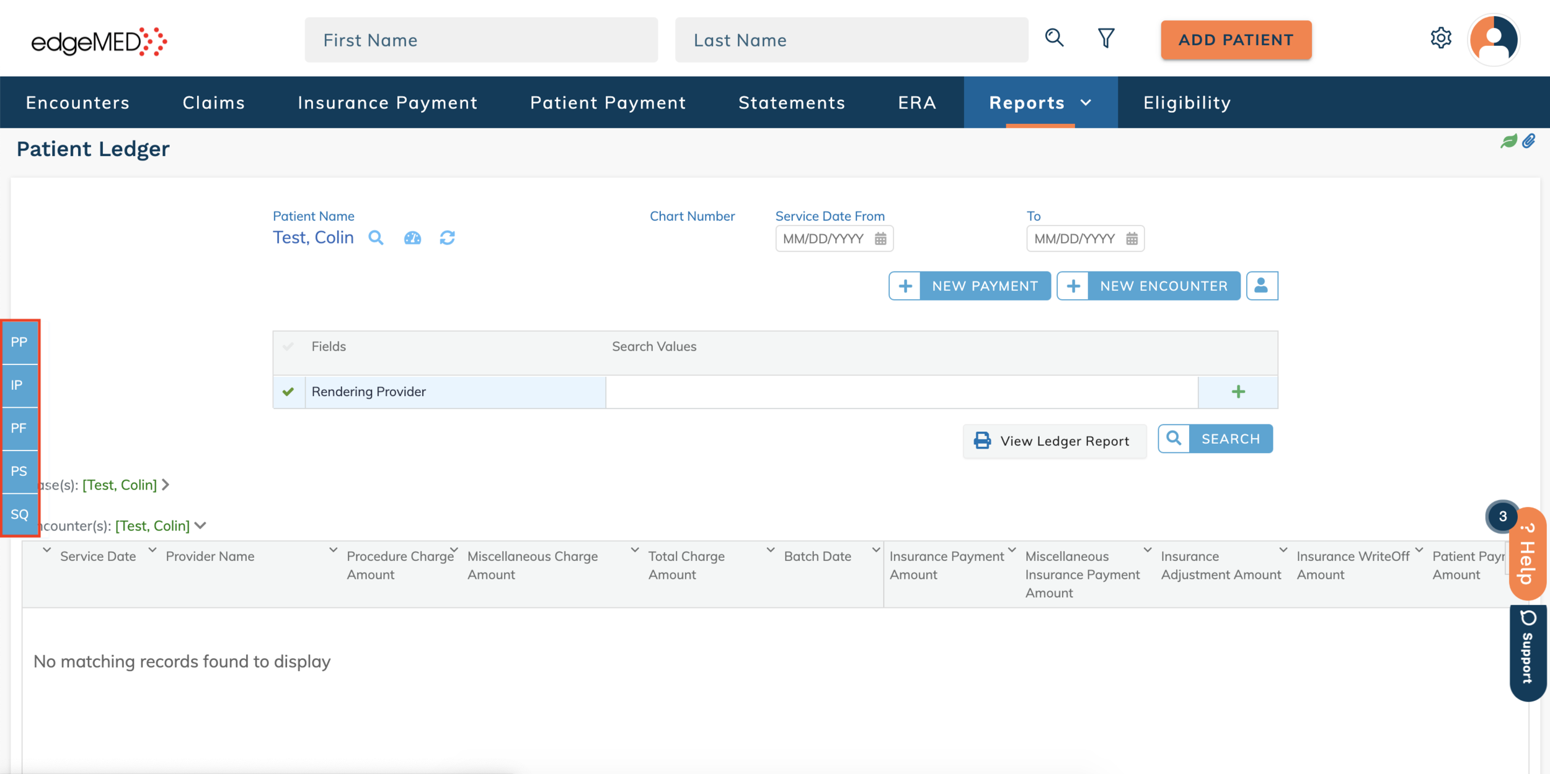Viewport: 1550px width, 774px height.
Task: Click the First Name search field
Action: [481, 40]
